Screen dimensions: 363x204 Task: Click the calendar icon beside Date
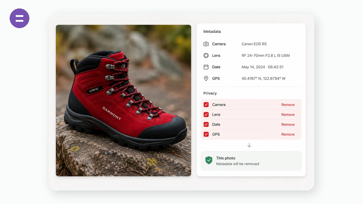[x=206, y=67]
